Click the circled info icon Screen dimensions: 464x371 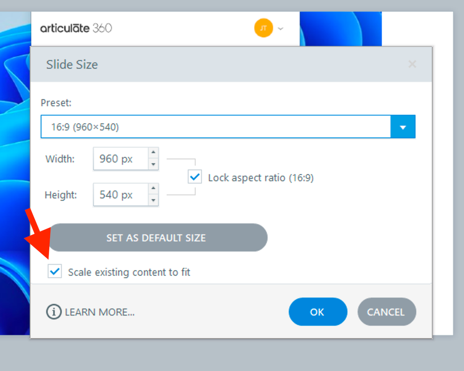click(x=54, y=312)
